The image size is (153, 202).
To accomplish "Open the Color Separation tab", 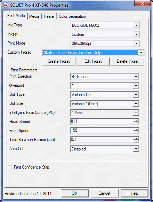I will point(73,16).
